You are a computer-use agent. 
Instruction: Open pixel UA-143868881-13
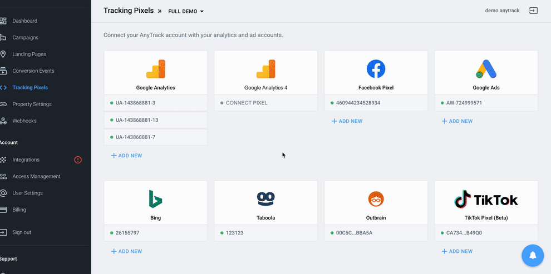[x=156, y=120]
